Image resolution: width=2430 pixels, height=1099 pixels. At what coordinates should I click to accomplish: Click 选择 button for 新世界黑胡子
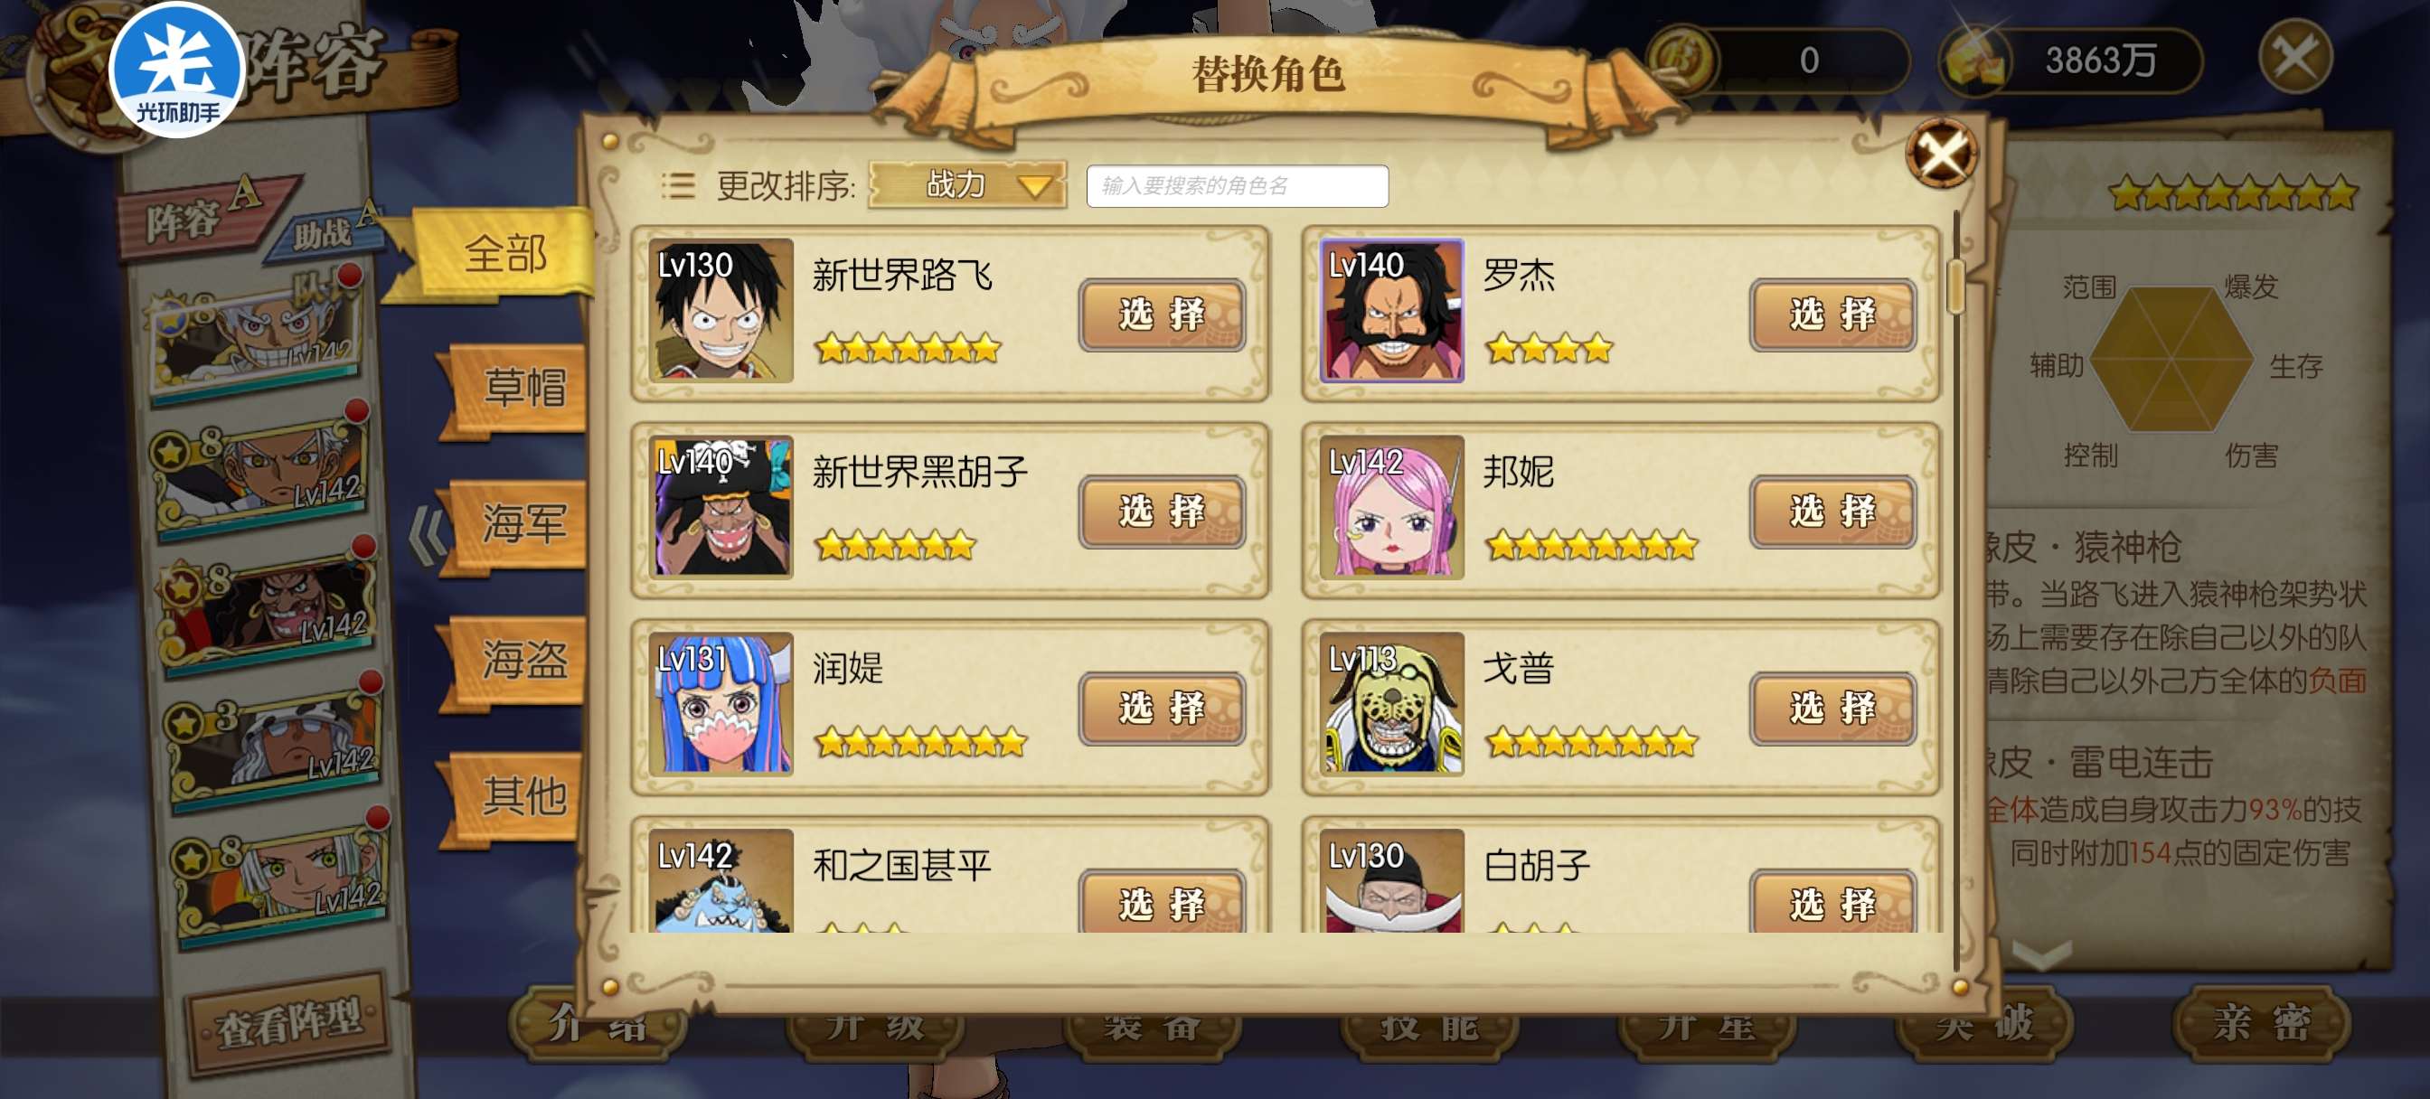pos(1162,512)
